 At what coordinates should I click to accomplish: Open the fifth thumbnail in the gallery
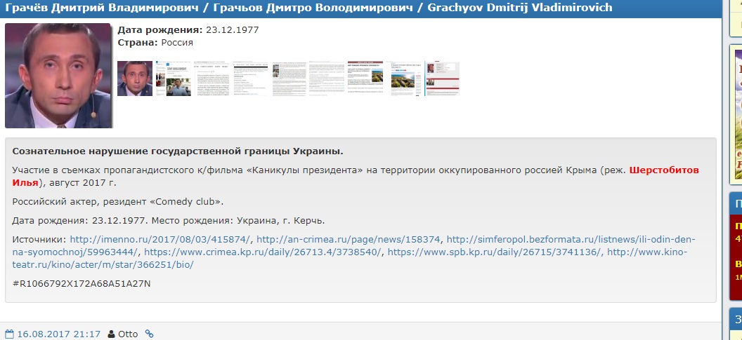tap(289, 78)
